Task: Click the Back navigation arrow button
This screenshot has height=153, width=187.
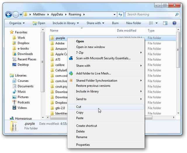Action: (8, 14)
